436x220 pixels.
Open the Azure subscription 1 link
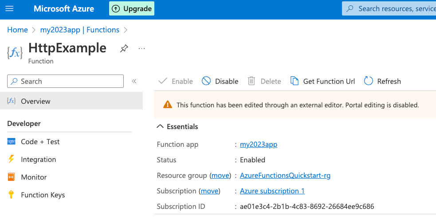click(272, 191)
